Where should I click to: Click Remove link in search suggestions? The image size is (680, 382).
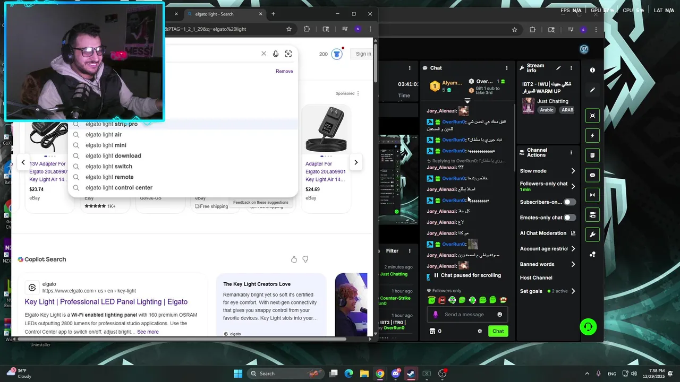coord(284,71)
